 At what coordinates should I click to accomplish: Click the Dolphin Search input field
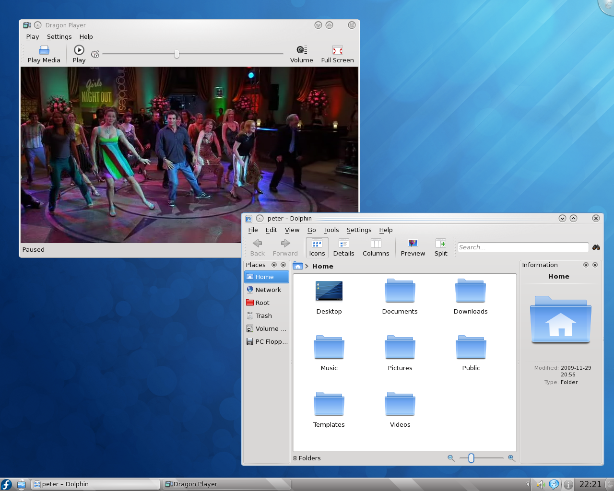pos(522,247)
